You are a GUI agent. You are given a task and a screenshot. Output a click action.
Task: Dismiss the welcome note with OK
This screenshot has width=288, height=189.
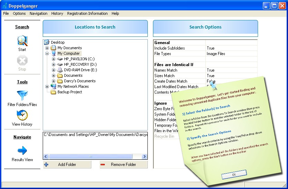[234, 174]
